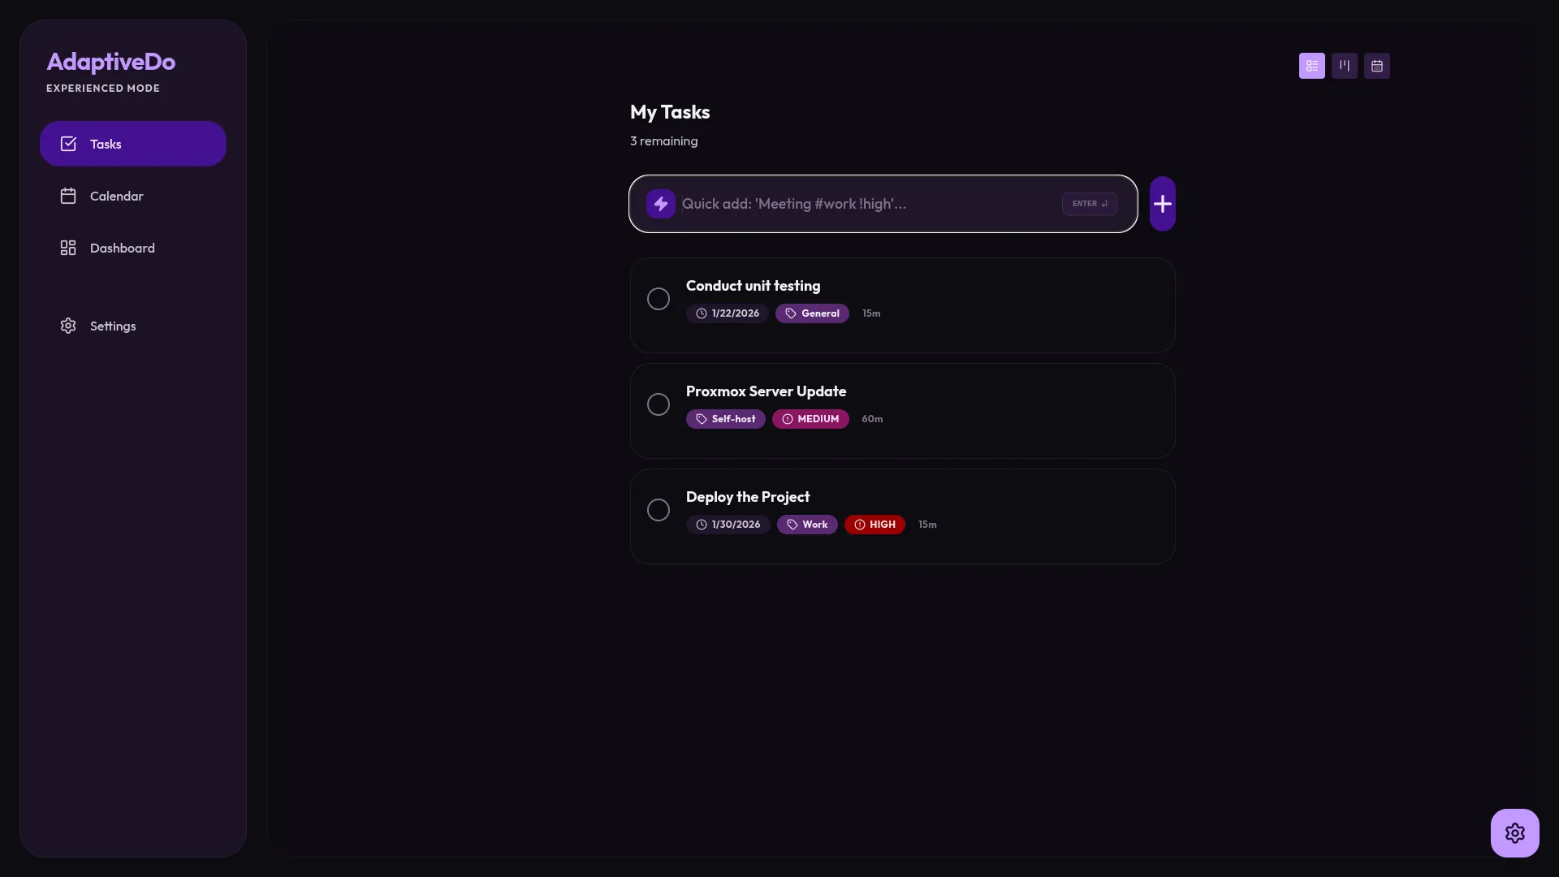1559x877 pixels.
Task: Open the Tasks sidebar item
Action: (133, 144)
